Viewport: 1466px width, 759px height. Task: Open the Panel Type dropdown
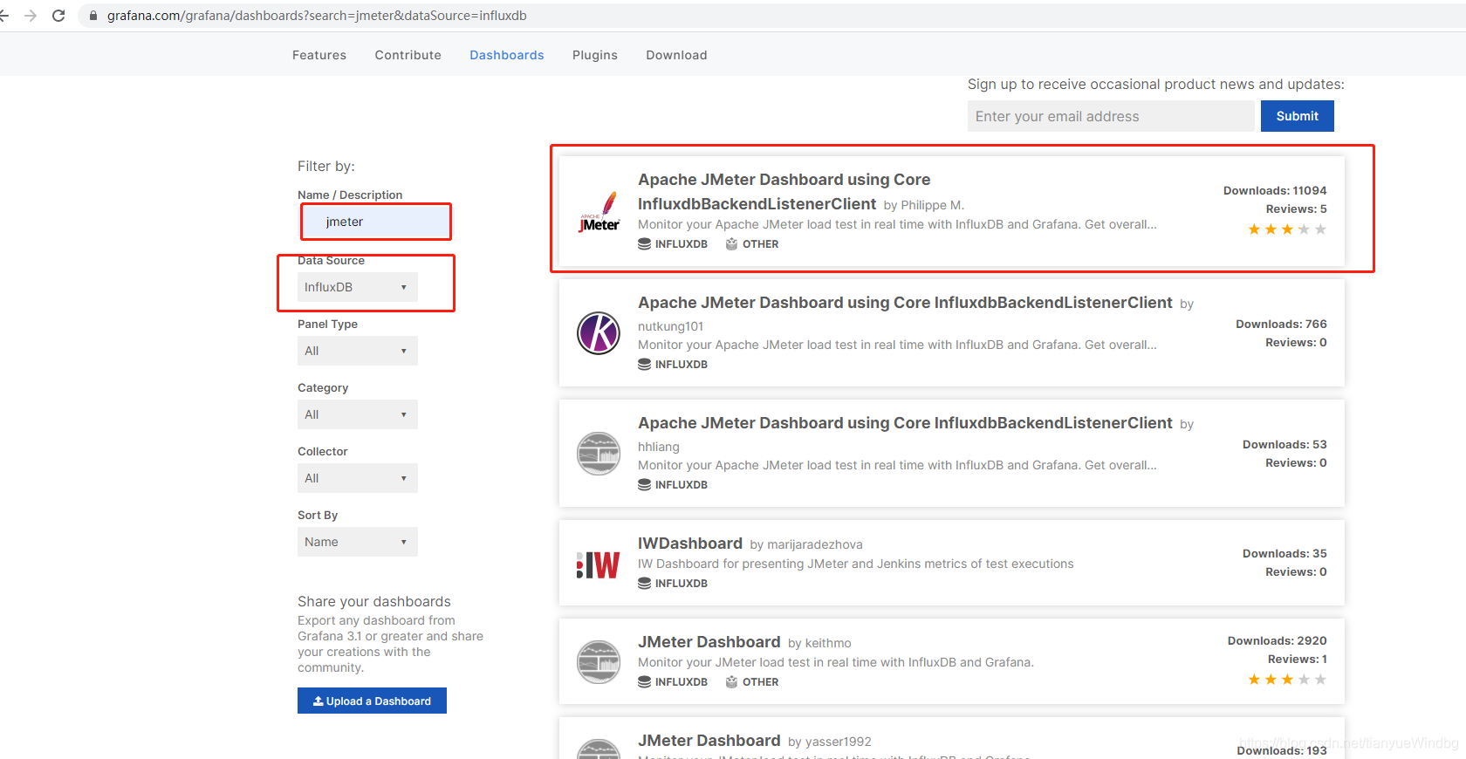[x=358, y=351]
